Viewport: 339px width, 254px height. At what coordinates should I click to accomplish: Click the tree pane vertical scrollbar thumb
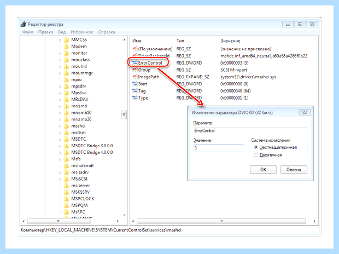(x=124, y=115)
